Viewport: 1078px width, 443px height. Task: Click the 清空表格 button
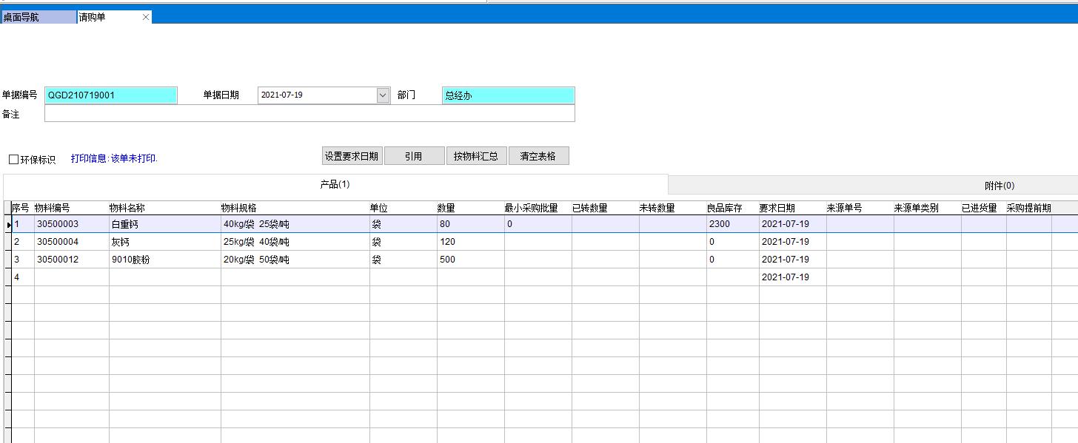click(x=538, y=156)
